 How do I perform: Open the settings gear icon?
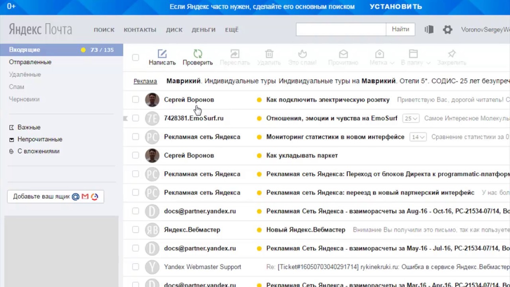(447, 29)
